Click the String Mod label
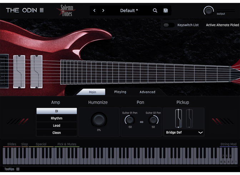The width and height of the screenshot is (240, 175). pyautogui.click(x=228, y=144)
